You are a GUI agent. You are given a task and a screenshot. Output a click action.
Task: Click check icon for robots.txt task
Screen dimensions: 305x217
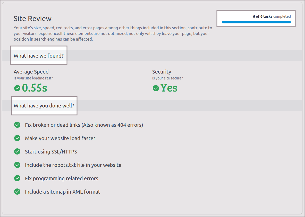17,165
